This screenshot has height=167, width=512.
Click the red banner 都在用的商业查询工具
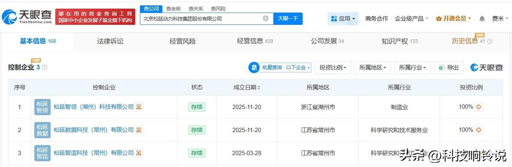(x=95, y=17)
